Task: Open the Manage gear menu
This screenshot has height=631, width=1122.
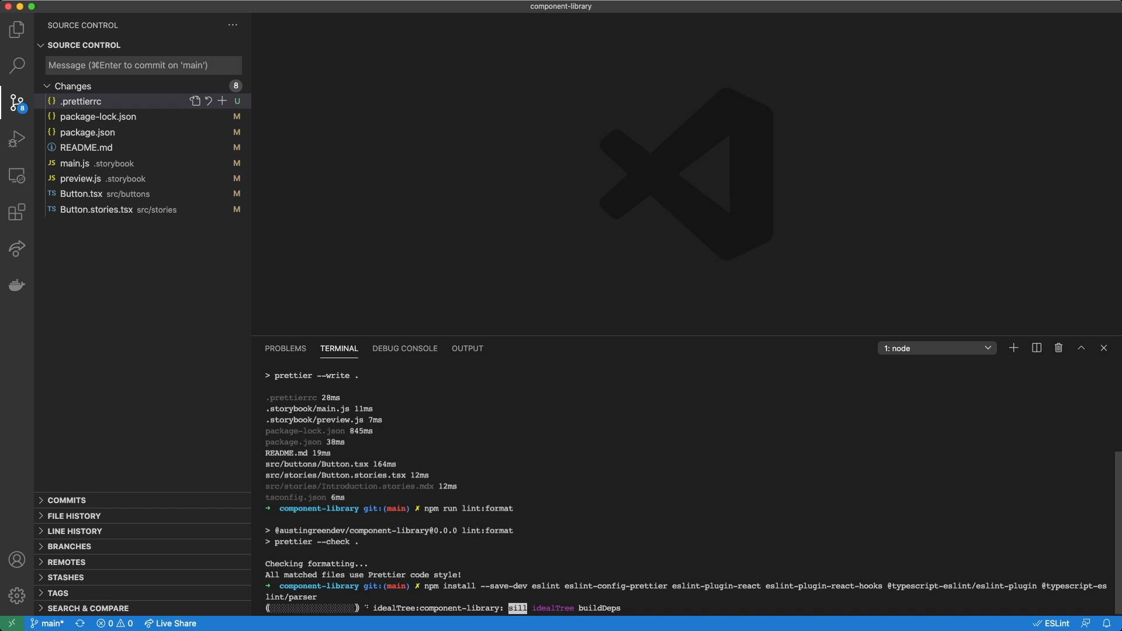Action: click(x=17, y=595)
